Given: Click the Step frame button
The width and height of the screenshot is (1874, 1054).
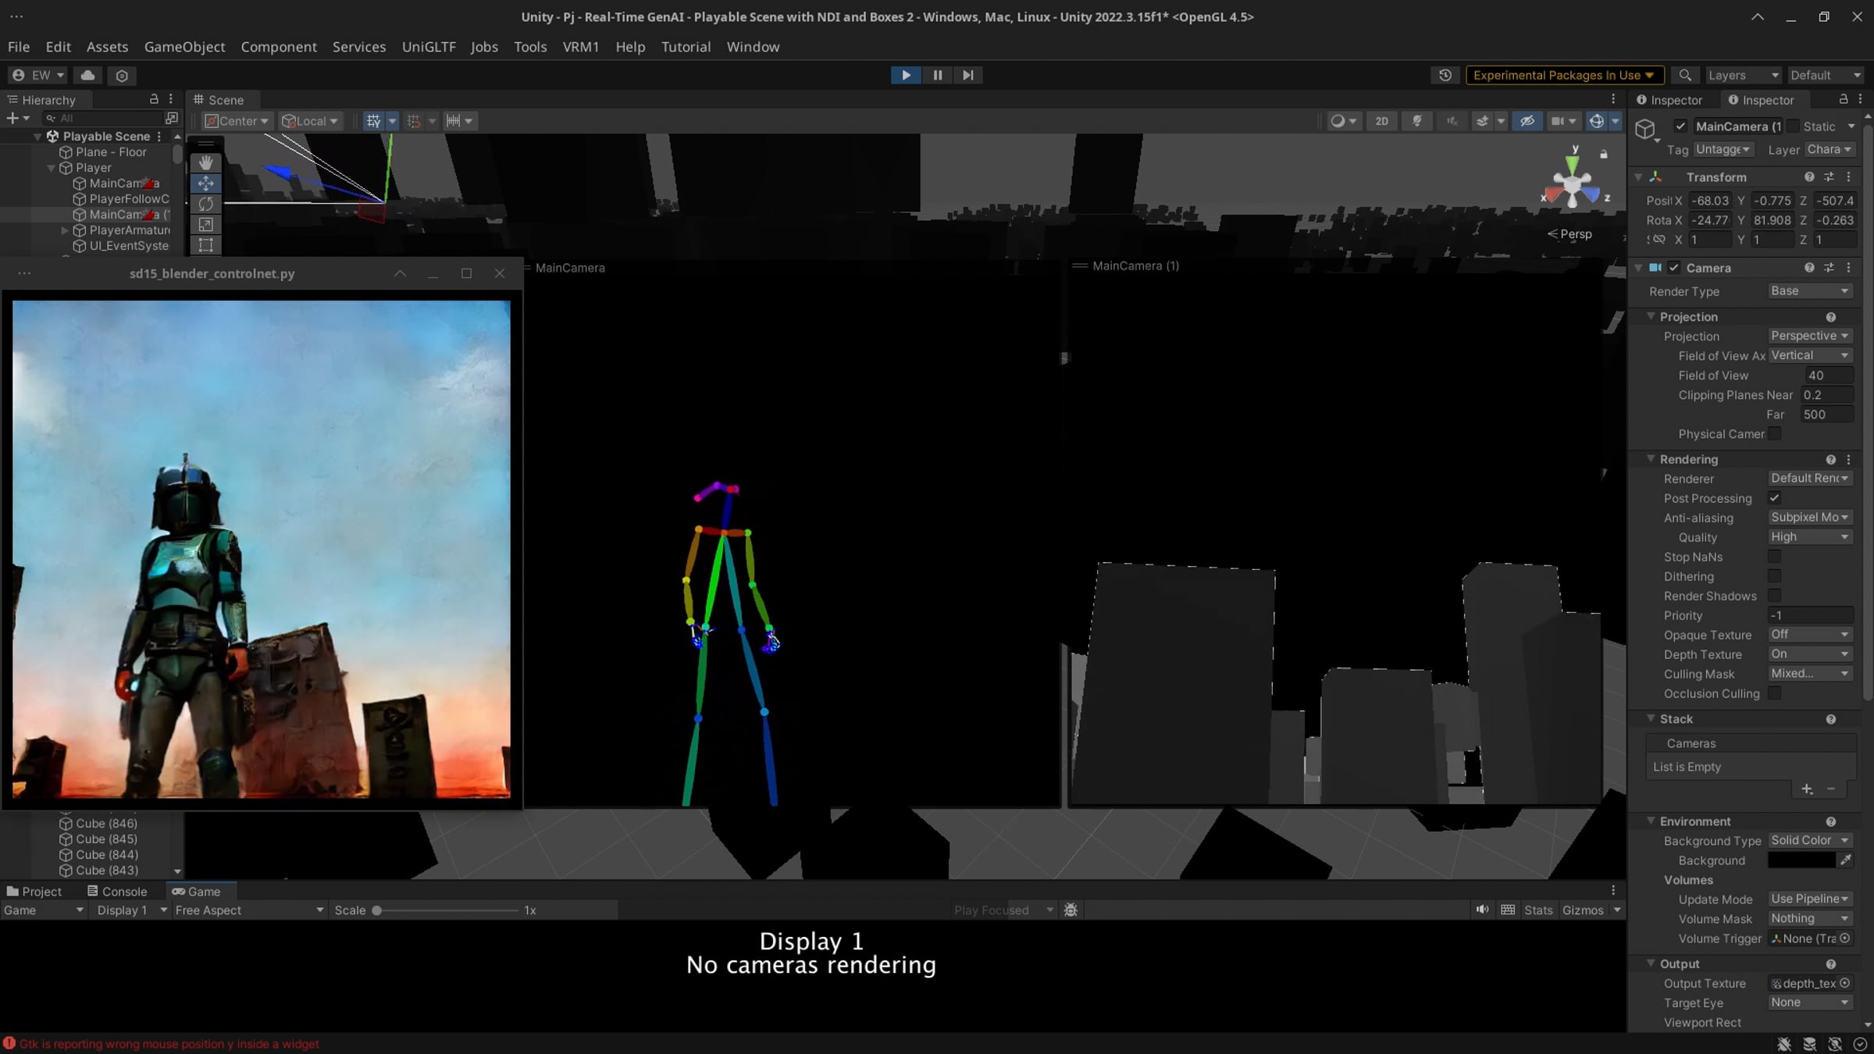Looking at the screenshot, I should [967, 75].
